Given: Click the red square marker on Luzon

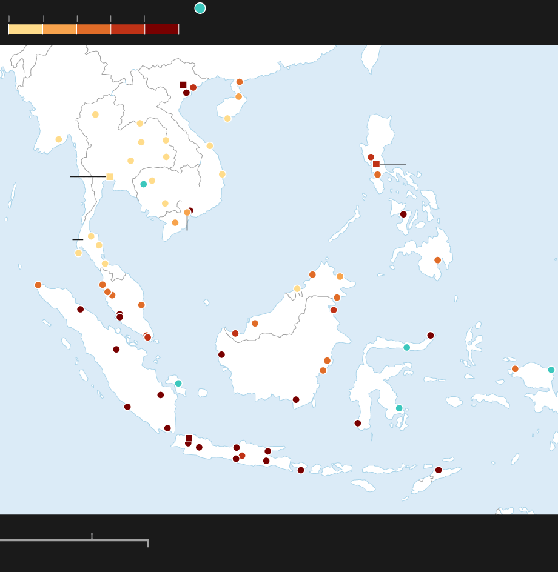Looking at the screenshot, I should [x=376, y=164].
